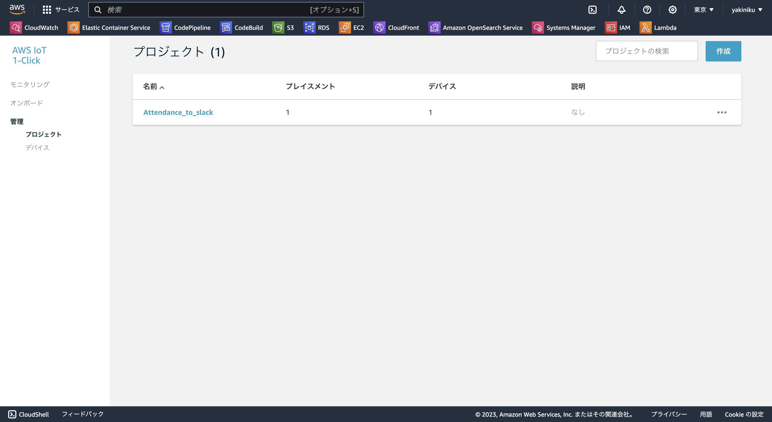Click the プロジェクト (1) page heading
The width and height of the screenshot is (772, 422).
point(179,52)
